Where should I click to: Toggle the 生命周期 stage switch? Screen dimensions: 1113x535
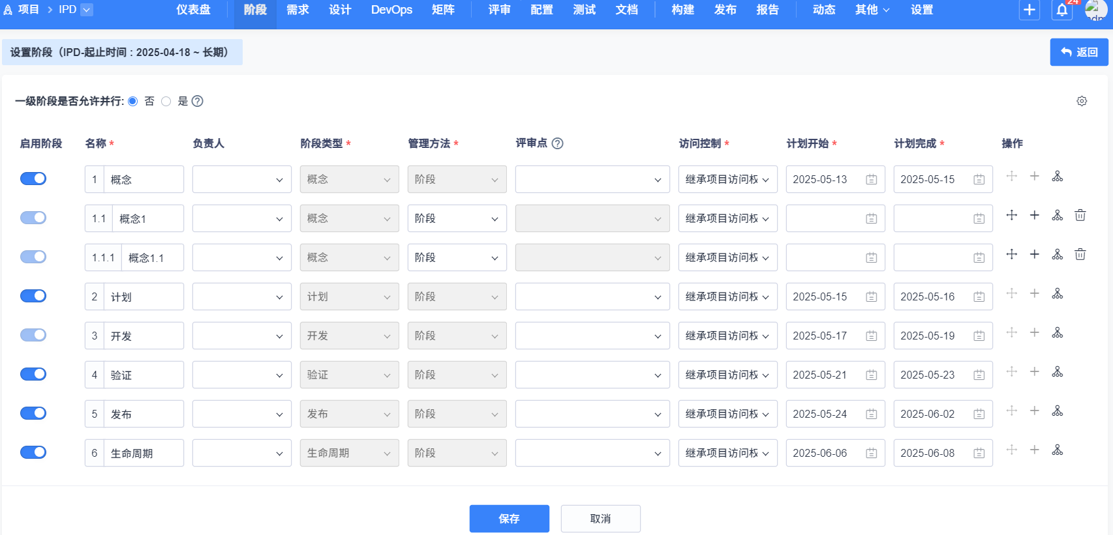pos(33,452)
